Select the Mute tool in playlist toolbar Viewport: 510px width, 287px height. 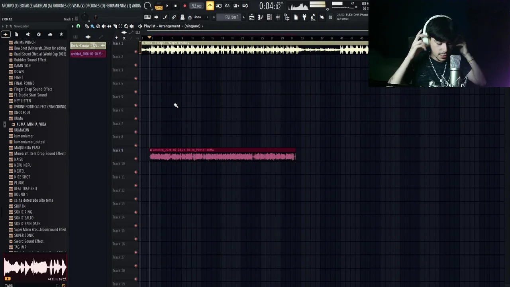point(104,26)
